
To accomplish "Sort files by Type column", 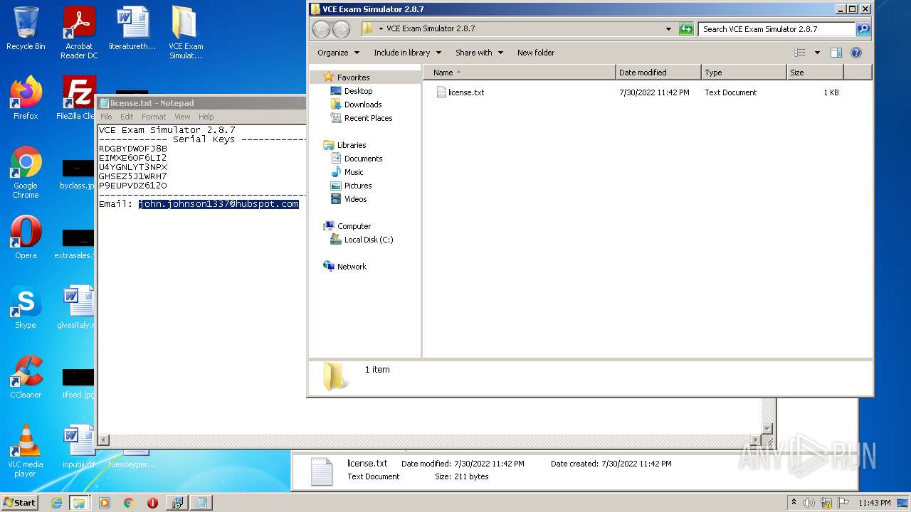I will 744,73.
